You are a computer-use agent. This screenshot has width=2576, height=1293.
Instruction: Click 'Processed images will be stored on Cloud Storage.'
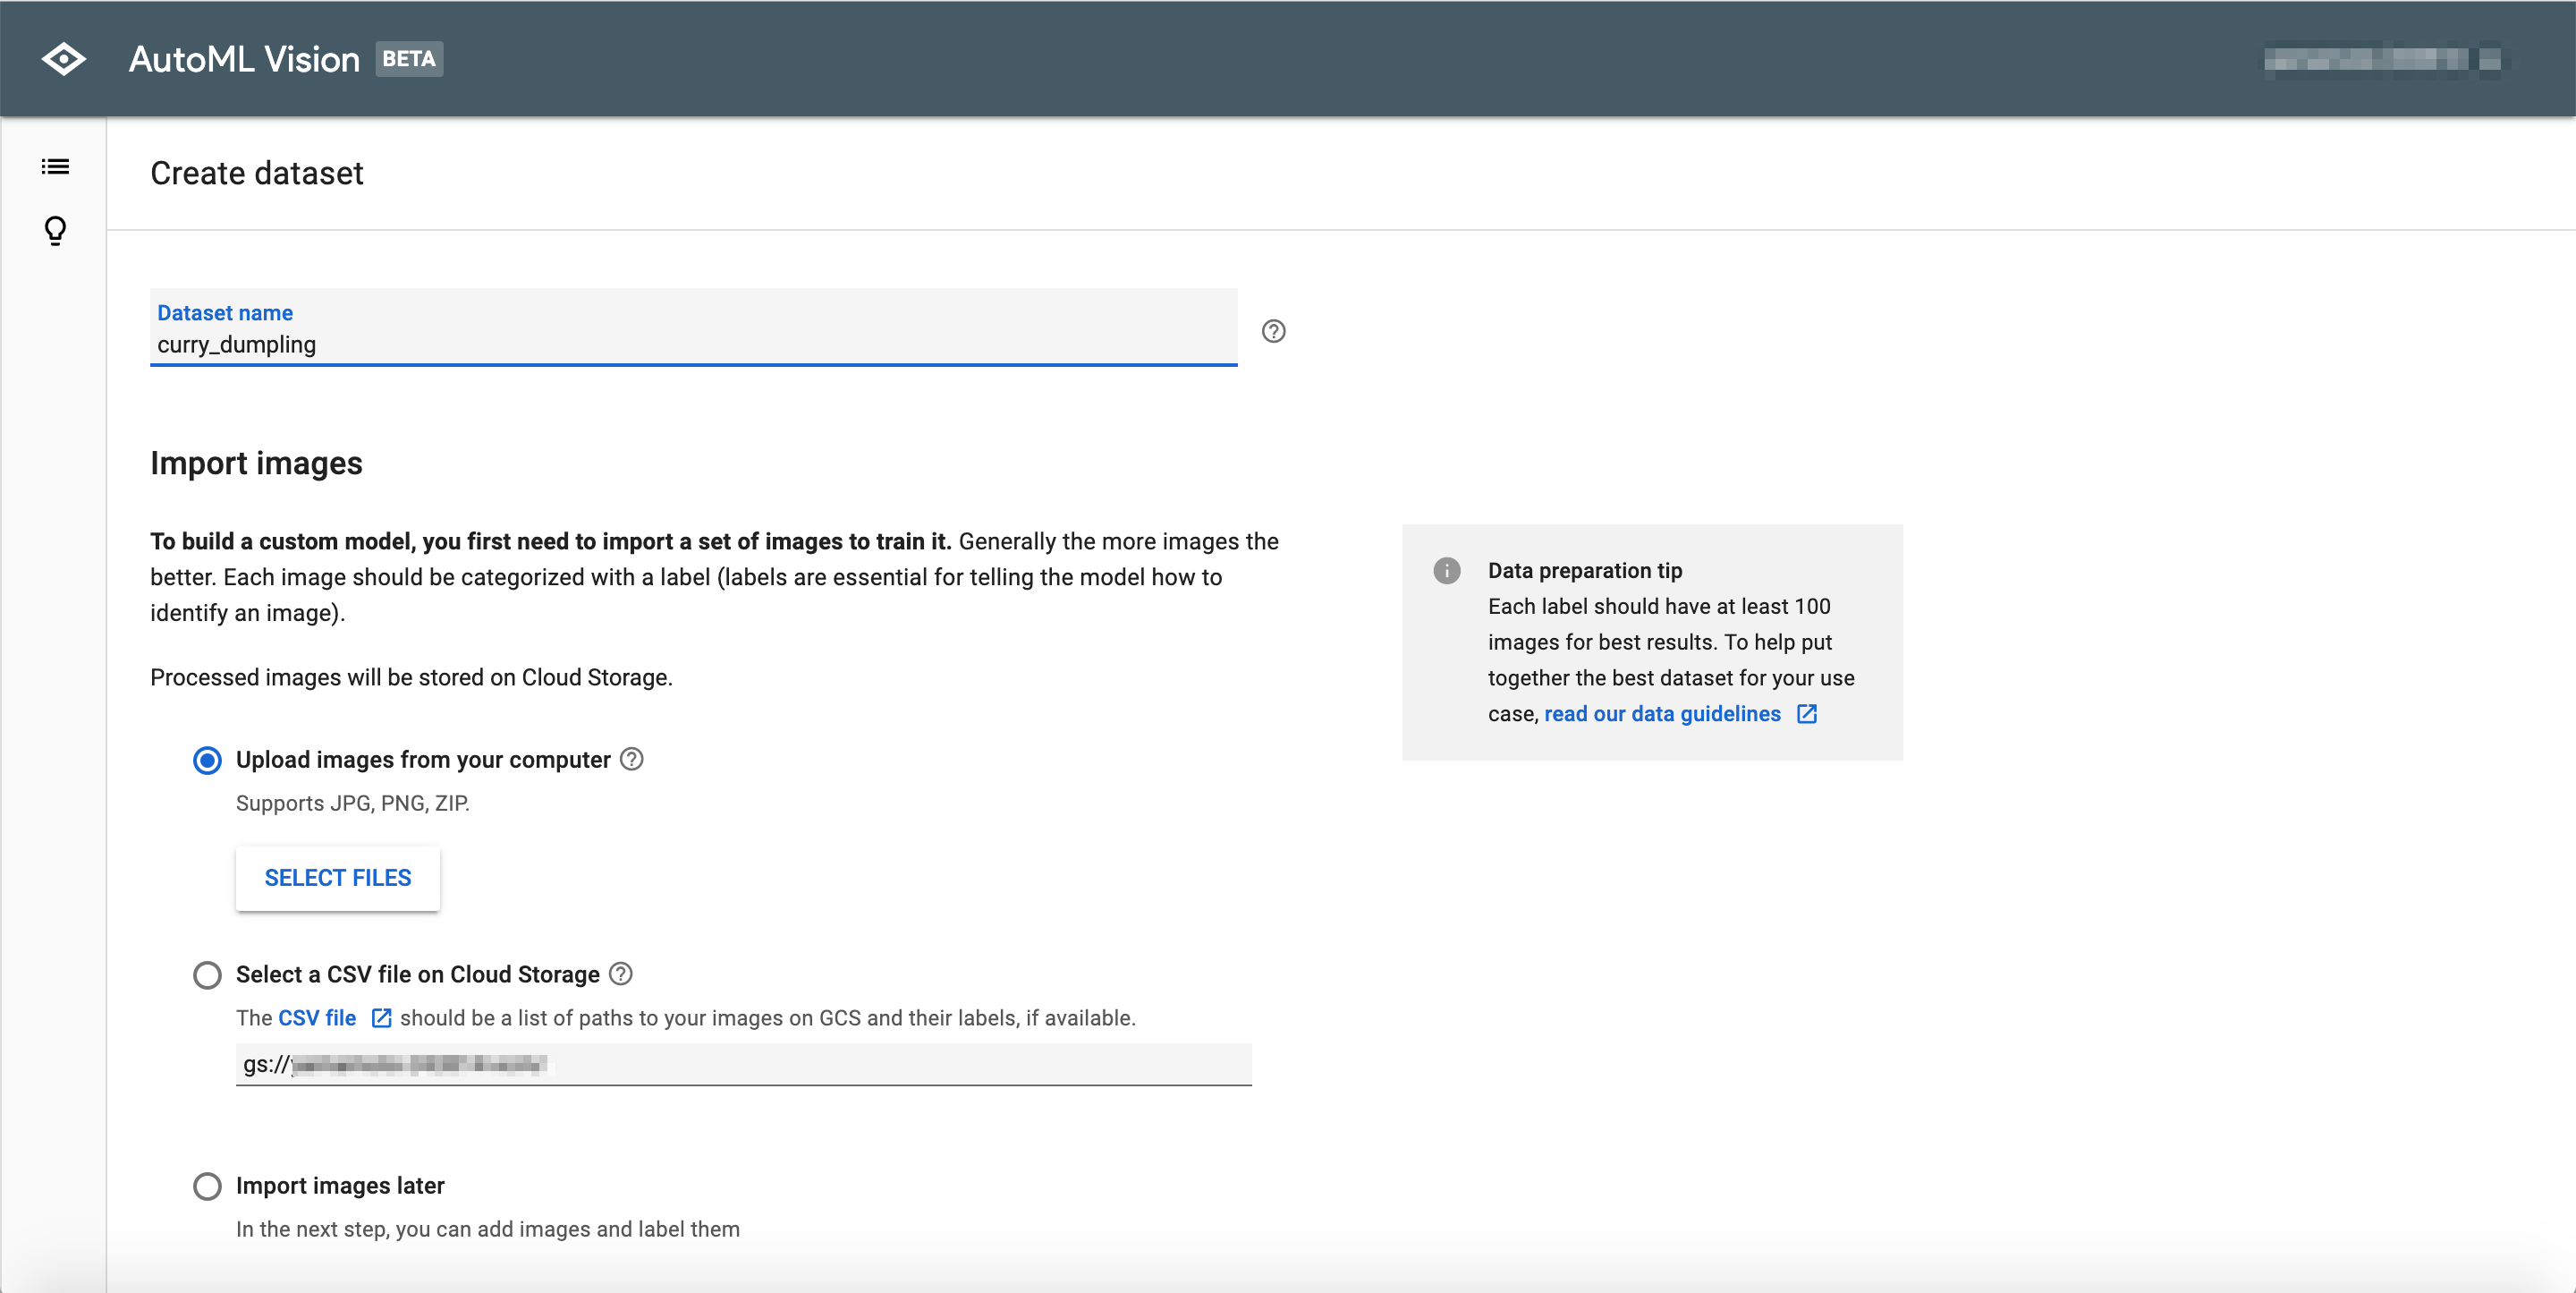tap(411, 677)
